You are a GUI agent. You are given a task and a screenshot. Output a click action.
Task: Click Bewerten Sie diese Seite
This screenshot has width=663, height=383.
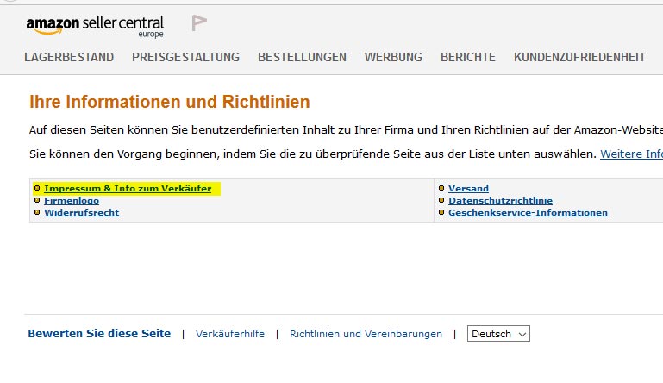pos(99,334)
